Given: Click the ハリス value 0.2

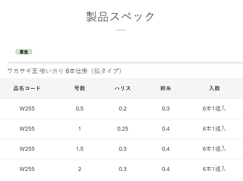Looking at the screenshot, I should (123, 109).
